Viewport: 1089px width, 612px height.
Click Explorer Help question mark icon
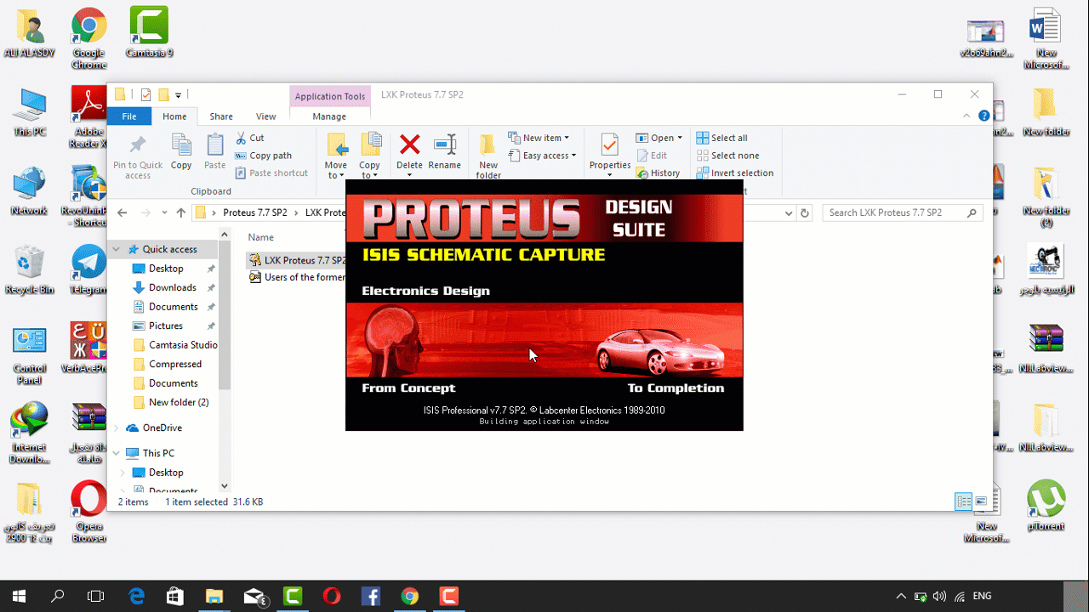pyautogui.click(x=984, y=116)
